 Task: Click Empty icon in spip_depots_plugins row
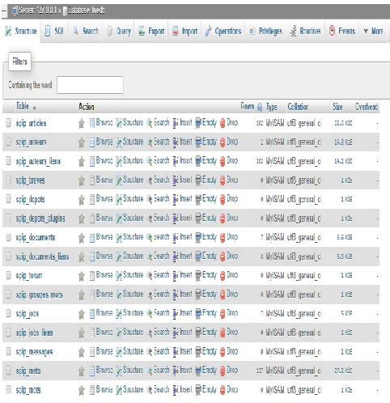(x=198, y=218)
